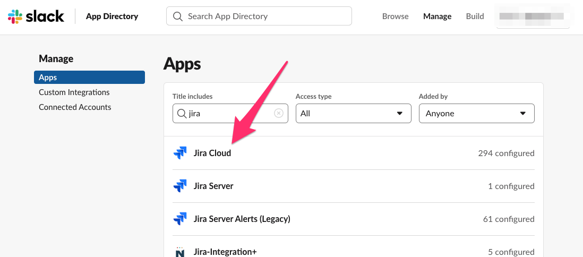Open Jira Server Alerts (Legacy) app
Screen dimensions: 583x257
(x=242, y=219)
